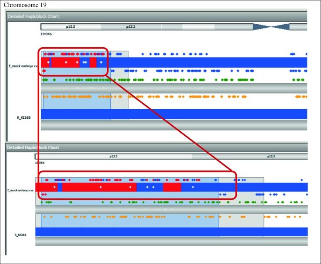Click the grey scrollbar below upper R_#2365 track
The height and width of the screenshot is (264, 321).
pyautogui.click(x=174, y=125)
